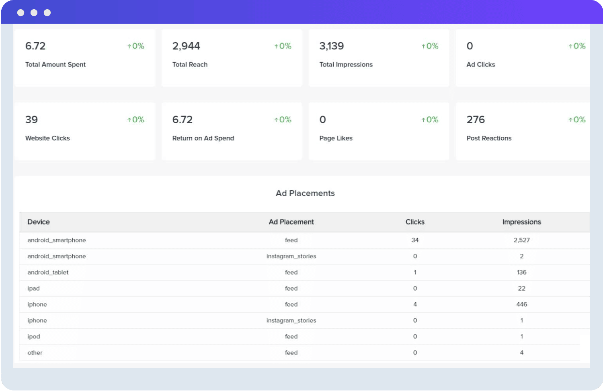The width and height of the screenshot is (603, 391).
Task: Sort table by the Impressions column header
Action: [x=521, y=222]
